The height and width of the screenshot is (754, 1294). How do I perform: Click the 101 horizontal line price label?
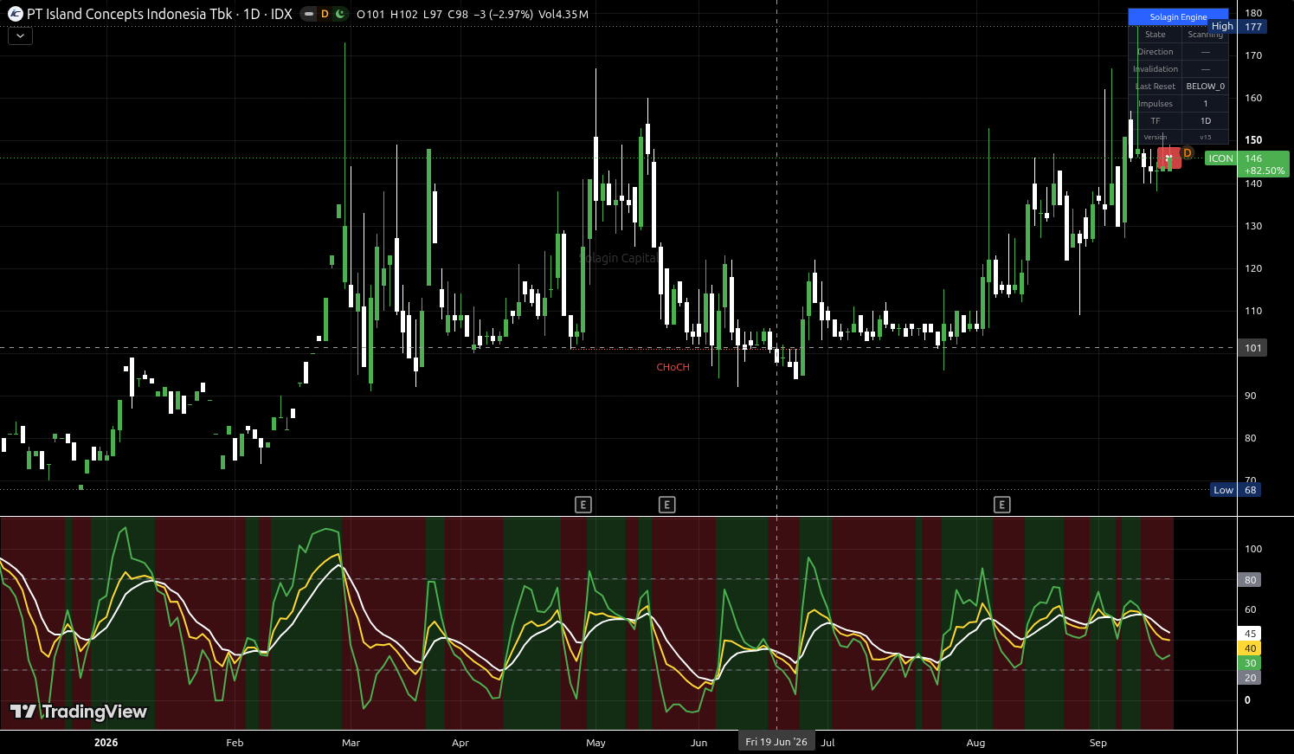[1252, 348]
